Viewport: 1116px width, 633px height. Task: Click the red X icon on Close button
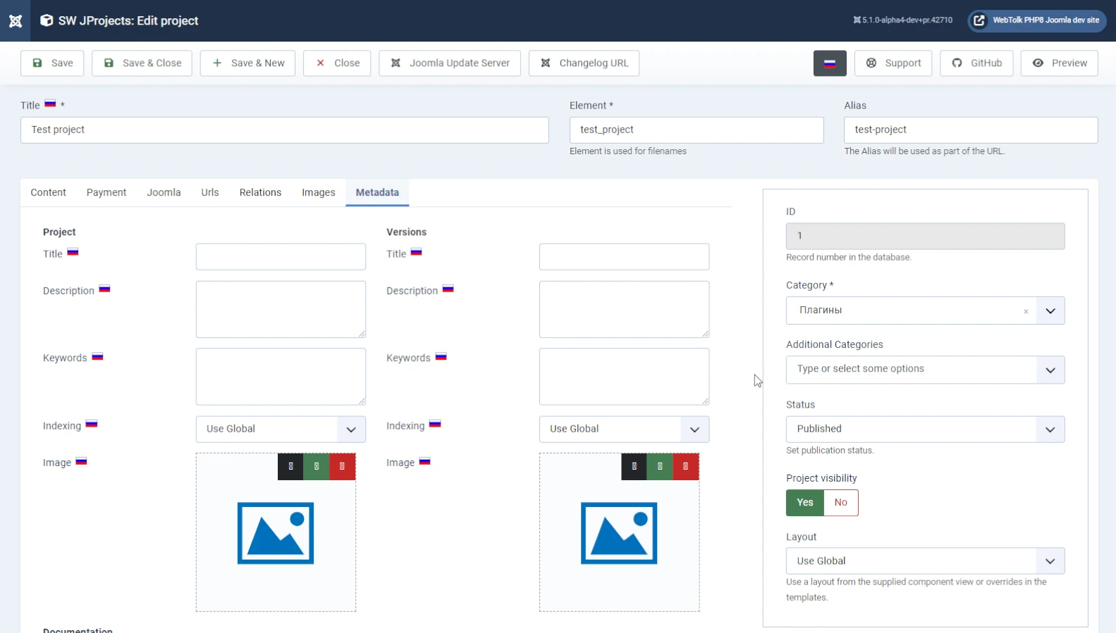tap(320, 63)
